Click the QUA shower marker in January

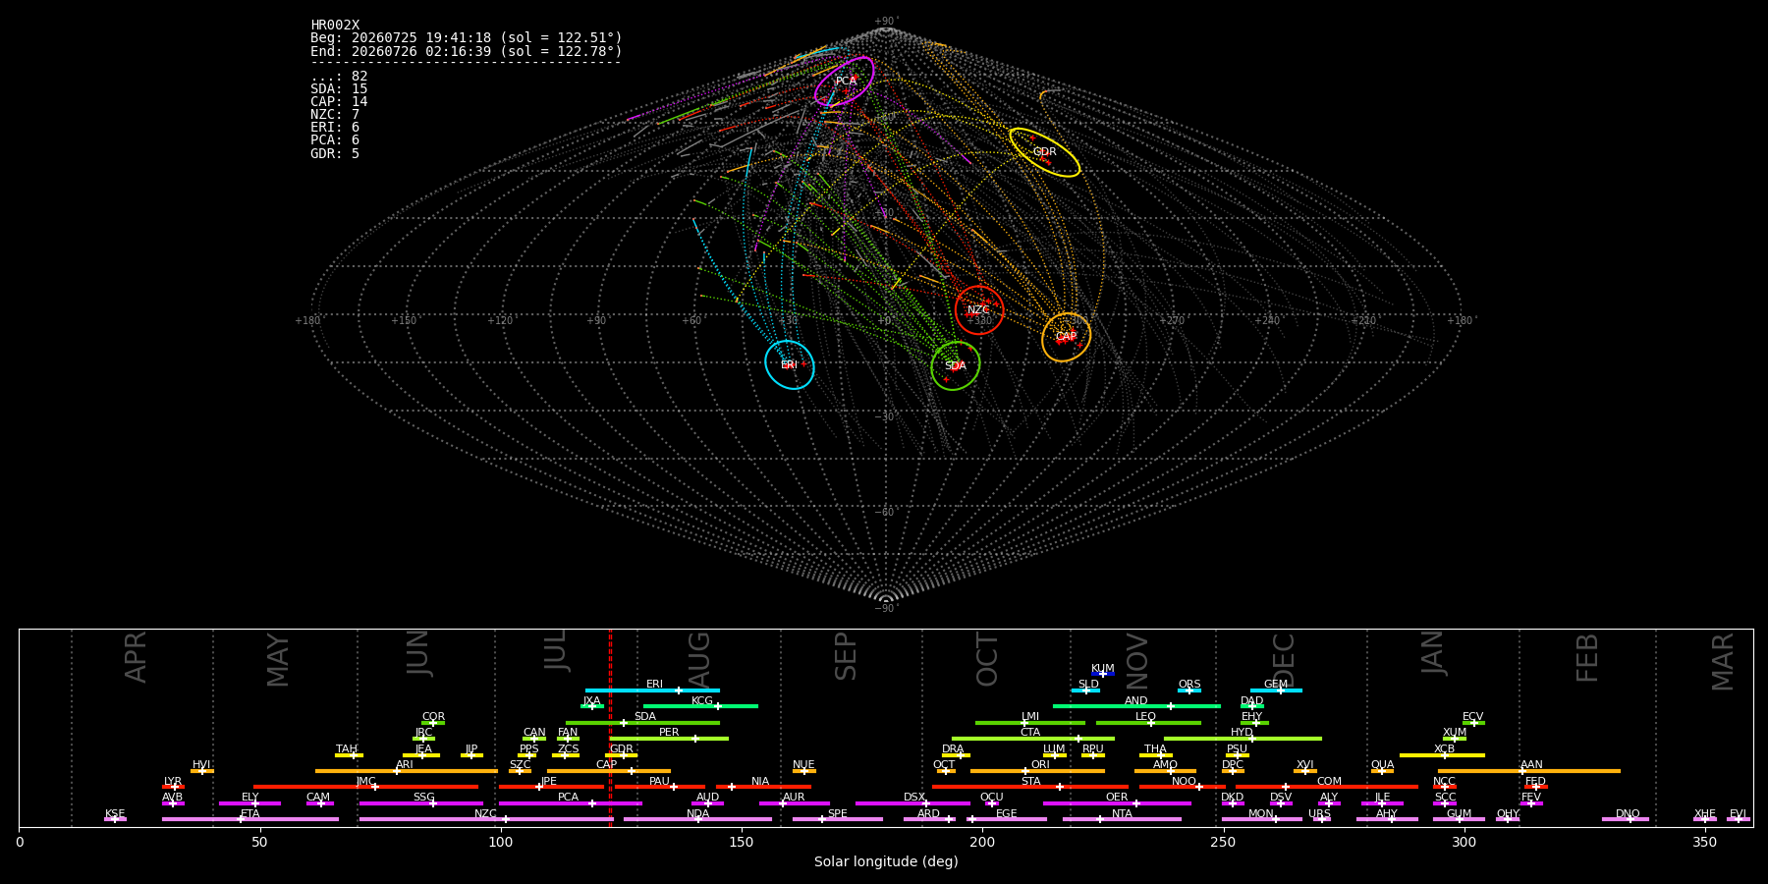[1382, 771]
